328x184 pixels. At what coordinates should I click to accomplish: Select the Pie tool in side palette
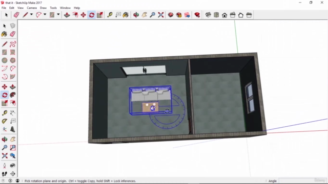[12, 77]
